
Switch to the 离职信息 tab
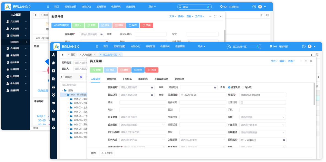[x=143, y=79]
